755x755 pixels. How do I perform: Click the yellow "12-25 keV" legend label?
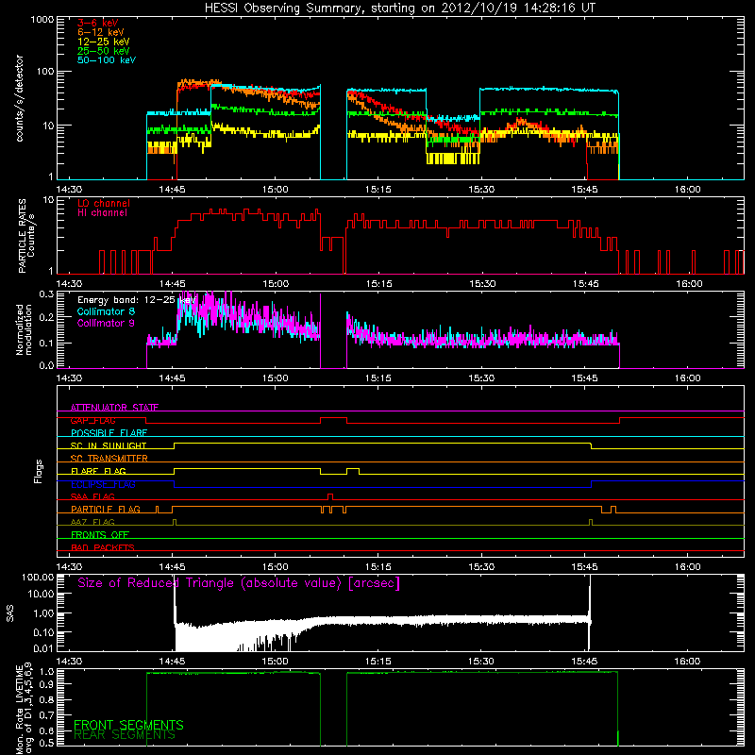click(104, 42)
